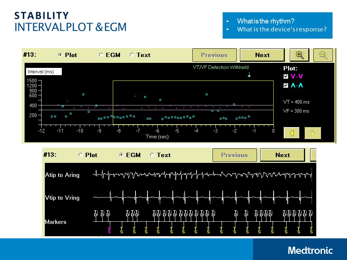
Task: Toggle the V-V plot checkbox
Action: pyautogui.click(x=286, y=77)
